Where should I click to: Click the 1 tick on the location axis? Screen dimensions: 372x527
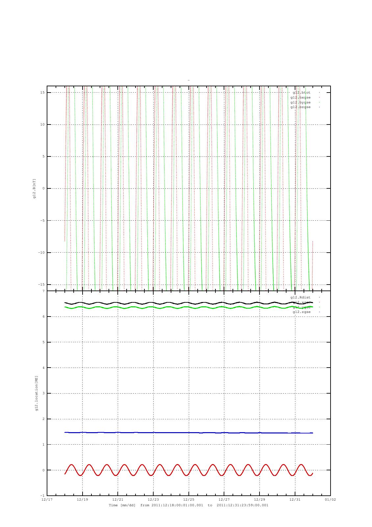coord(43,445)
